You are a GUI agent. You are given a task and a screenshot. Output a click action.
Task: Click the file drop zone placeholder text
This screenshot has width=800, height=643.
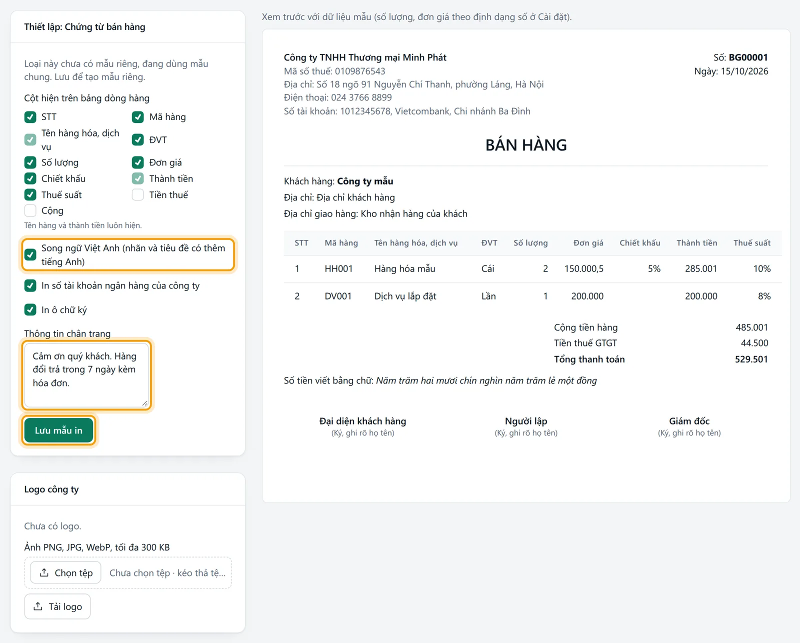click(x=167, y=573)
